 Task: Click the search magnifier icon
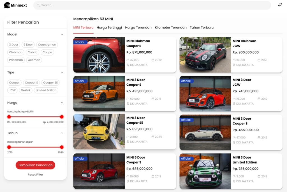[x=38, y=5]
